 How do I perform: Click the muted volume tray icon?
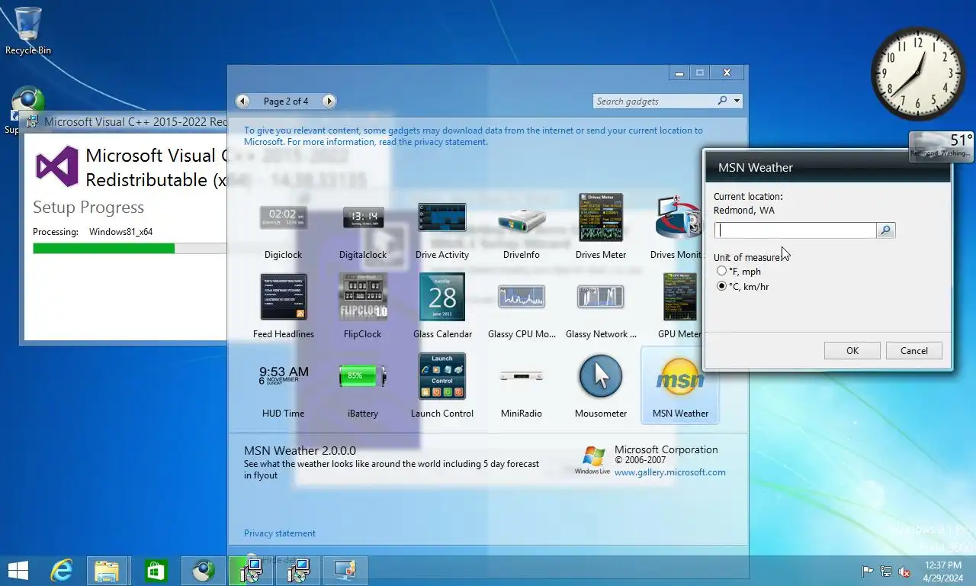904,571
